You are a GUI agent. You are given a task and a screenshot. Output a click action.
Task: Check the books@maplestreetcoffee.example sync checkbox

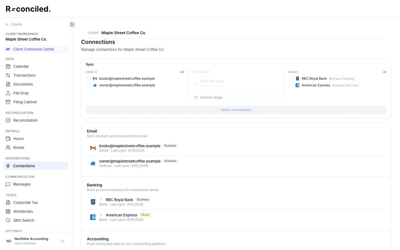click(89, 79)
